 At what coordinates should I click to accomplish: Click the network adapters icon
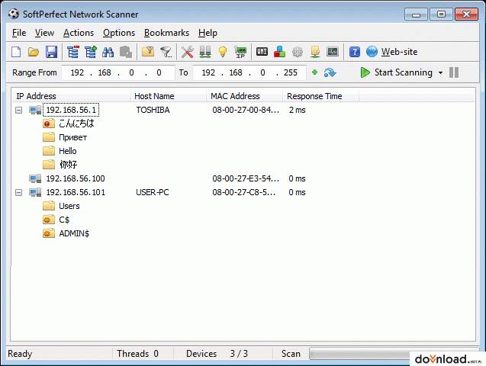coord(205,52)
